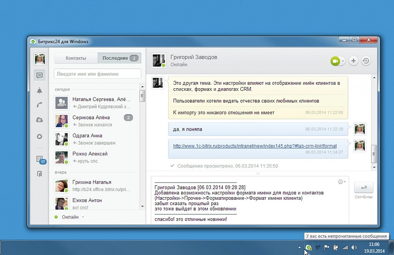Start a video call with Григорий Заводов

336,61
